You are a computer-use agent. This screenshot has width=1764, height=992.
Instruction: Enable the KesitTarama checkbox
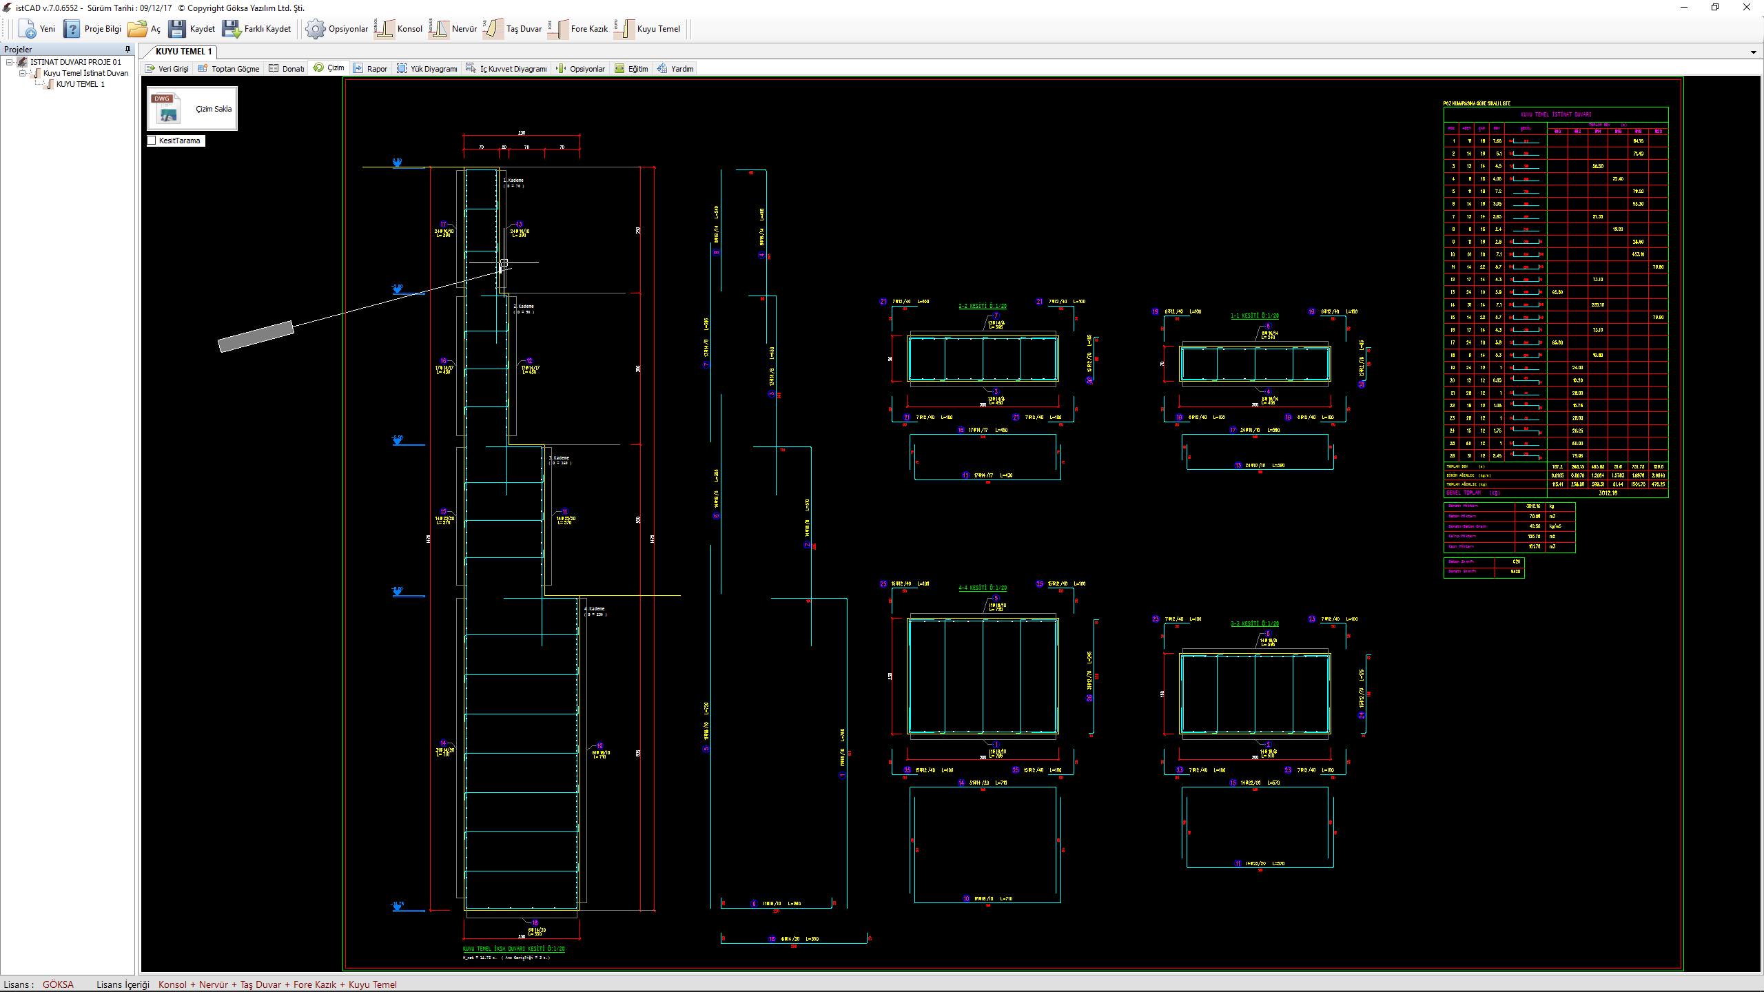(x=152, y=141)
